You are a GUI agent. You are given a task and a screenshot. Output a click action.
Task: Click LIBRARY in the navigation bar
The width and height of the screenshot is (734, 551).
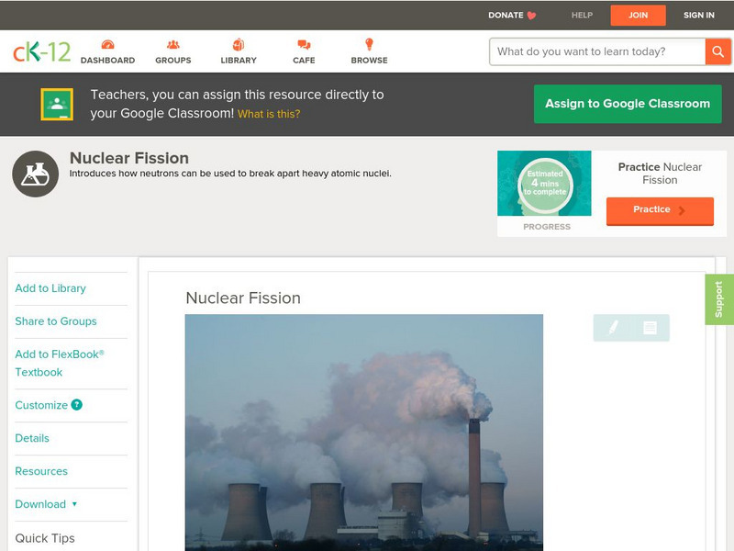(239, 61)
